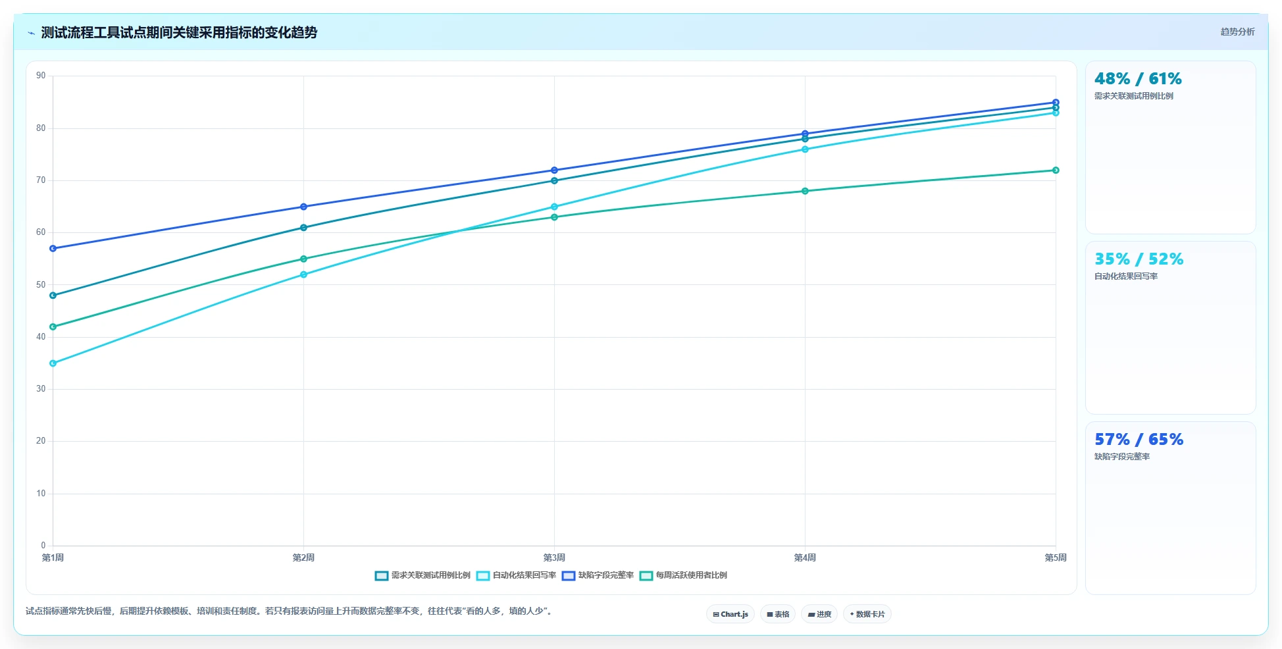
Task: Click the header title 测试流程工具试点期间关键采用指标的变化趋势
Action: (179, 32)
